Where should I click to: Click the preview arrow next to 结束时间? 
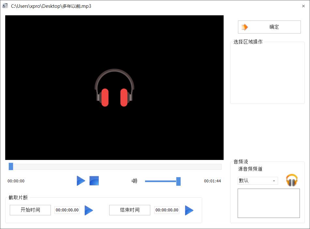(x=189, y=210)
